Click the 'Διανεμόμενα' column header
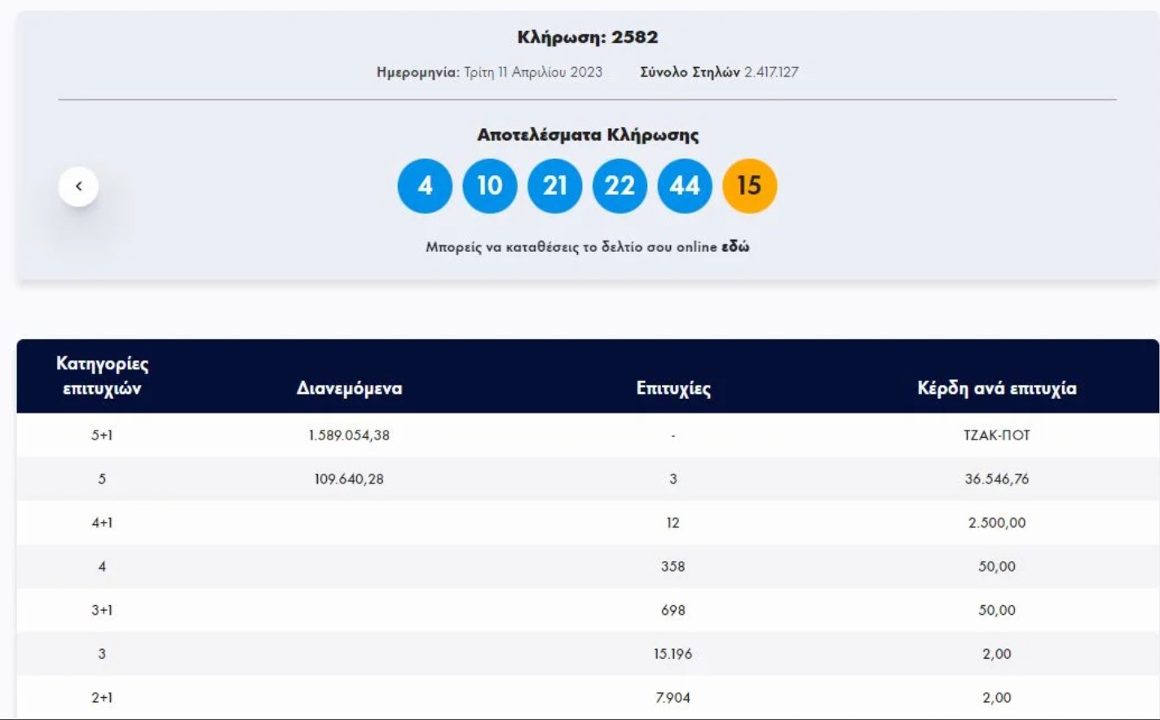The width and height of the screenshot is (1160, 720). [x=349, y=388]
